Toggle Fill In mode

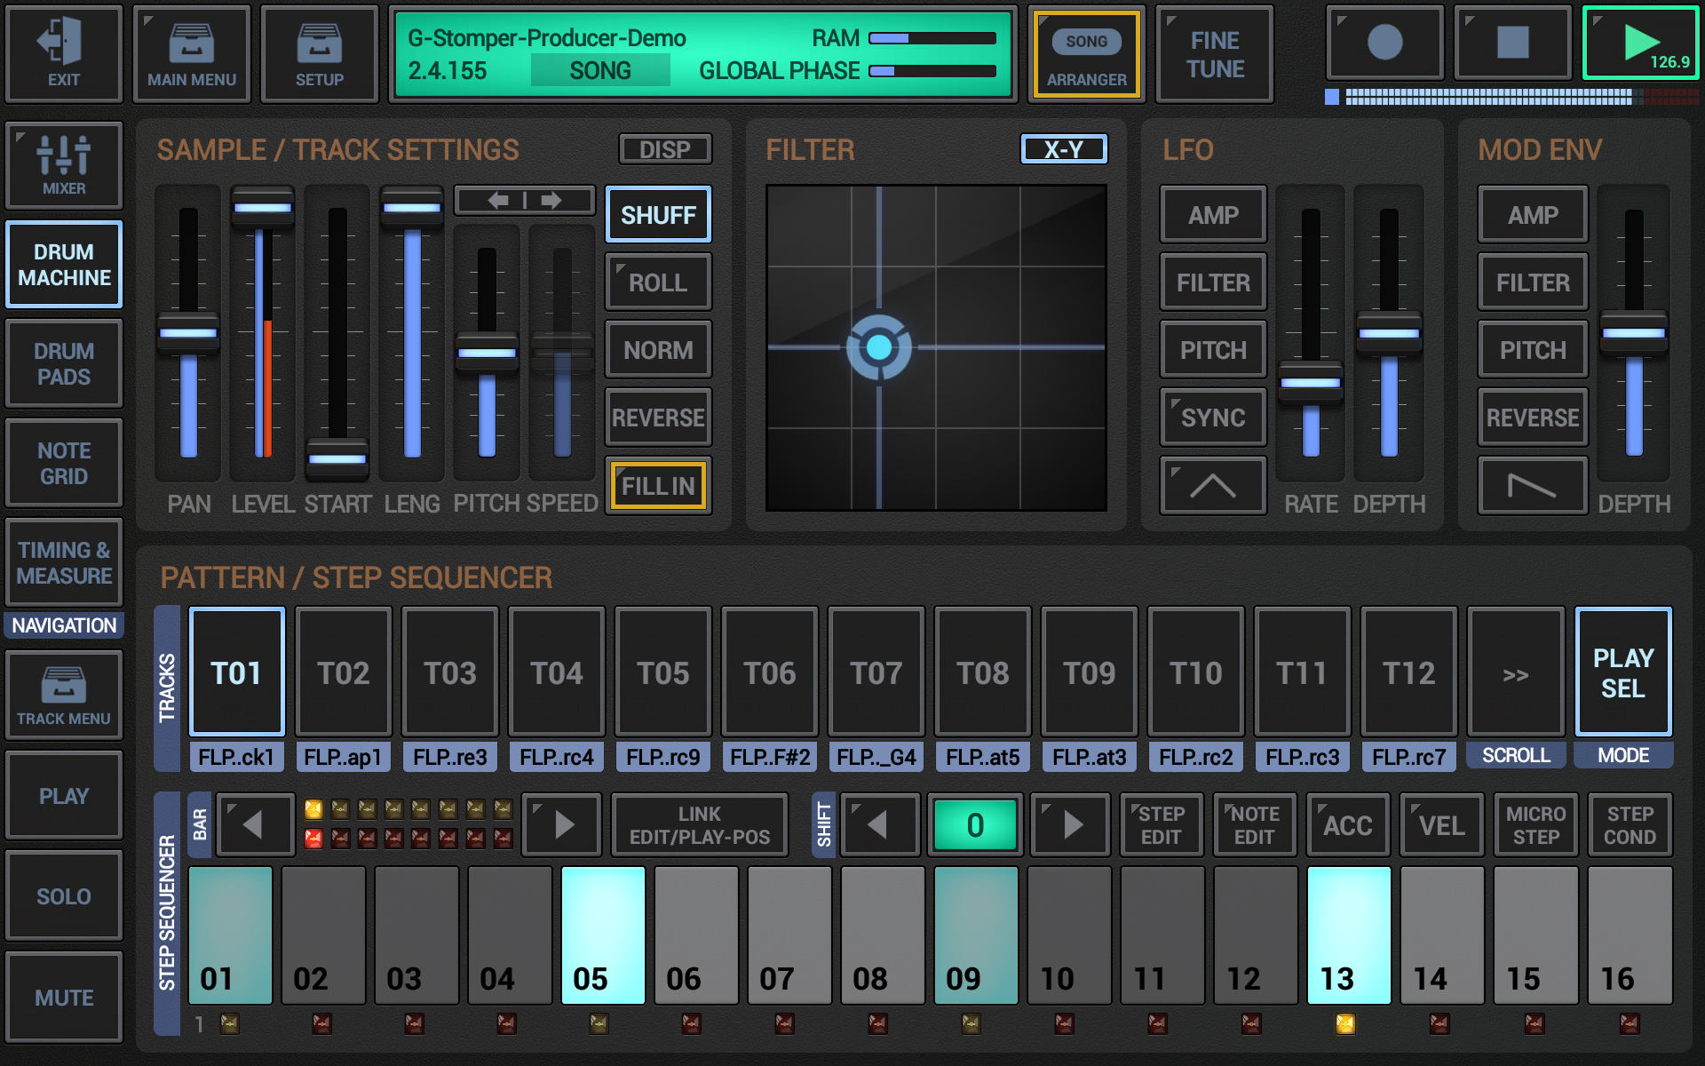657,485
